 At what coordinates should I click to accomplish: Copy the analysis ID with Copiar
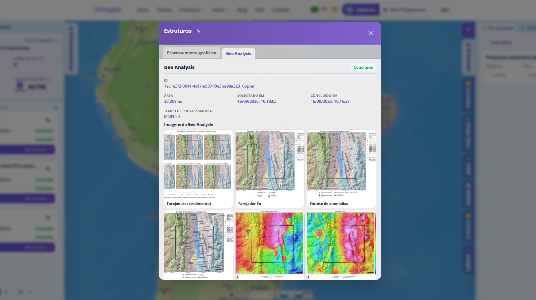248,86
